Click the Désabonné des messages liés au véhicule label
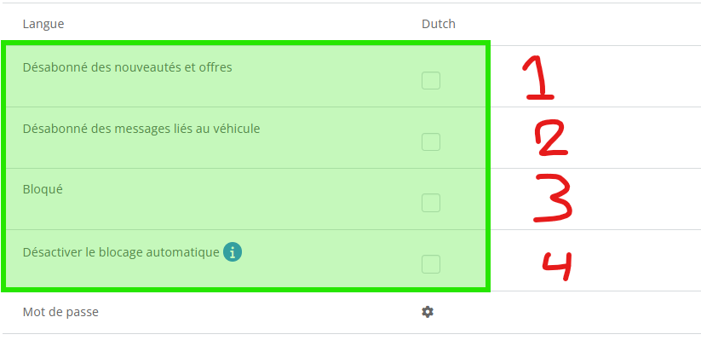Viewport: 701px width, 346px height. (141, 129)
